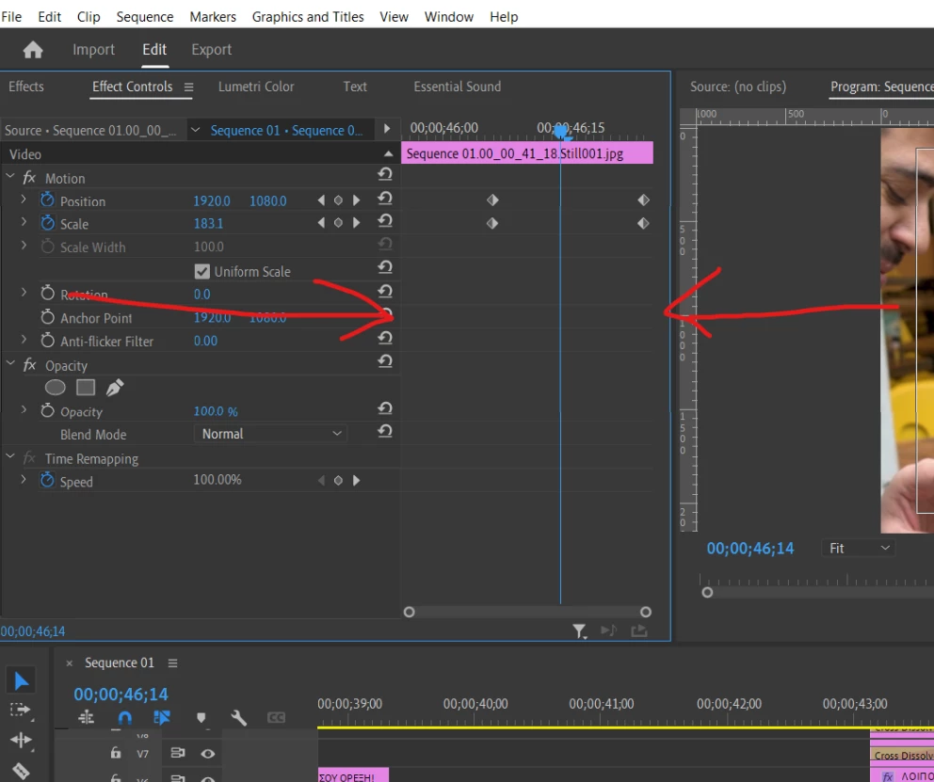This screenshot has height=782, width=934.
Task: Click the nest sequences toggle icon
Action: click(x=87, y=718)
